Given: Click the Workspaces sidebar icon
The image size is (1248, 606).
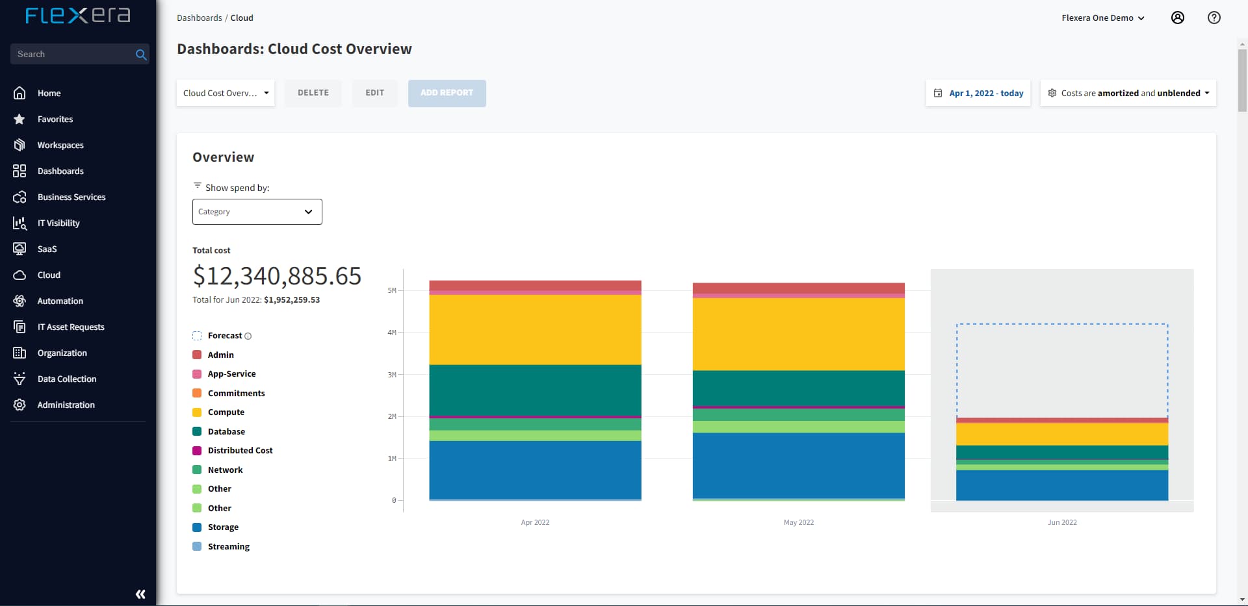Looking at the screenshot, I should [19, 145].
